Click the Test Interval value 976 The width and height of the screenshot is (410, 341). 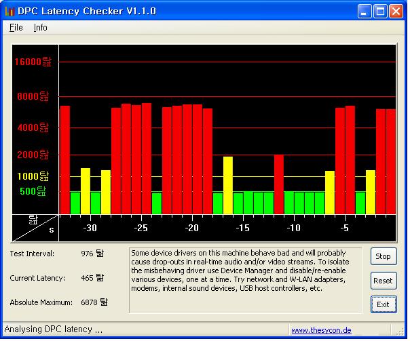(92, 254)
